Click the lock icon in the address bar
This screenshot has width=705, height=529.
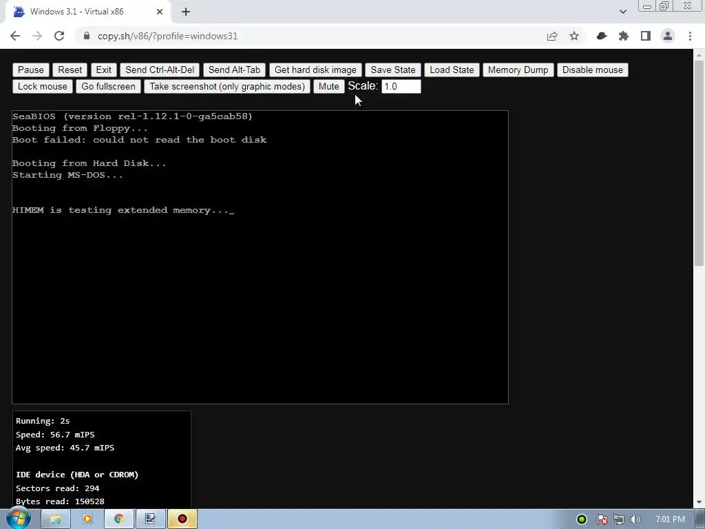(87, 36)
